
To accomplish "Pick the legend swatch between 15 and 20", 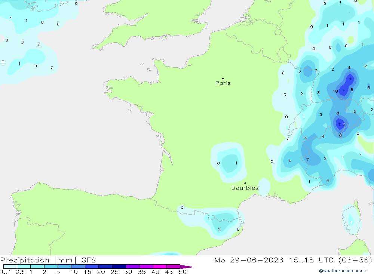I will (x=92, y=267).
